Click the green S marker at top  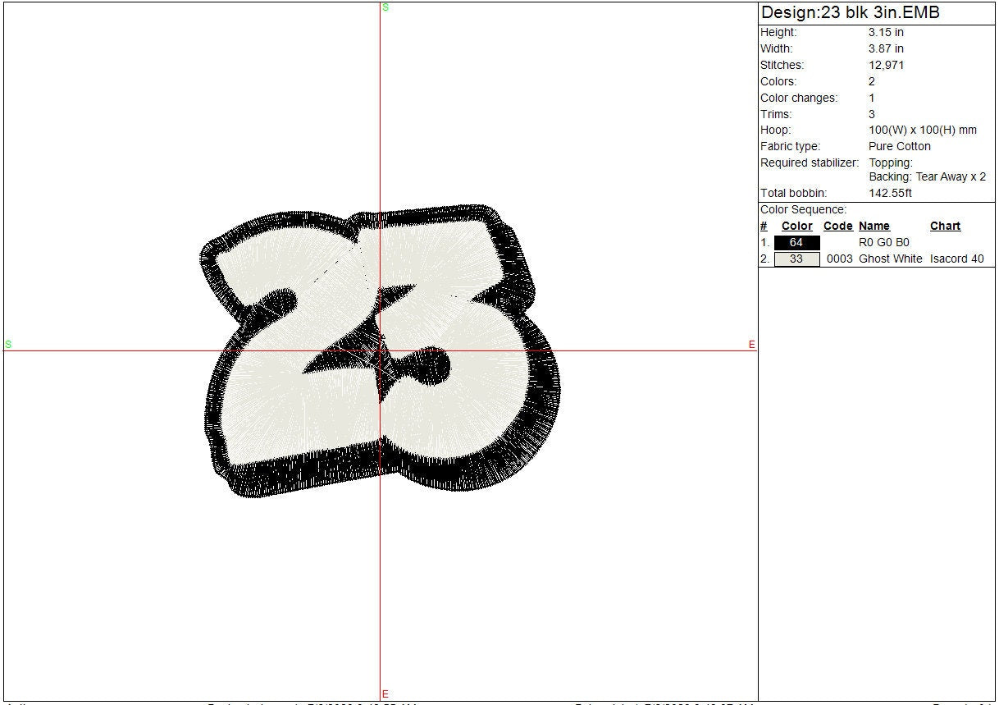coord(385,7)
